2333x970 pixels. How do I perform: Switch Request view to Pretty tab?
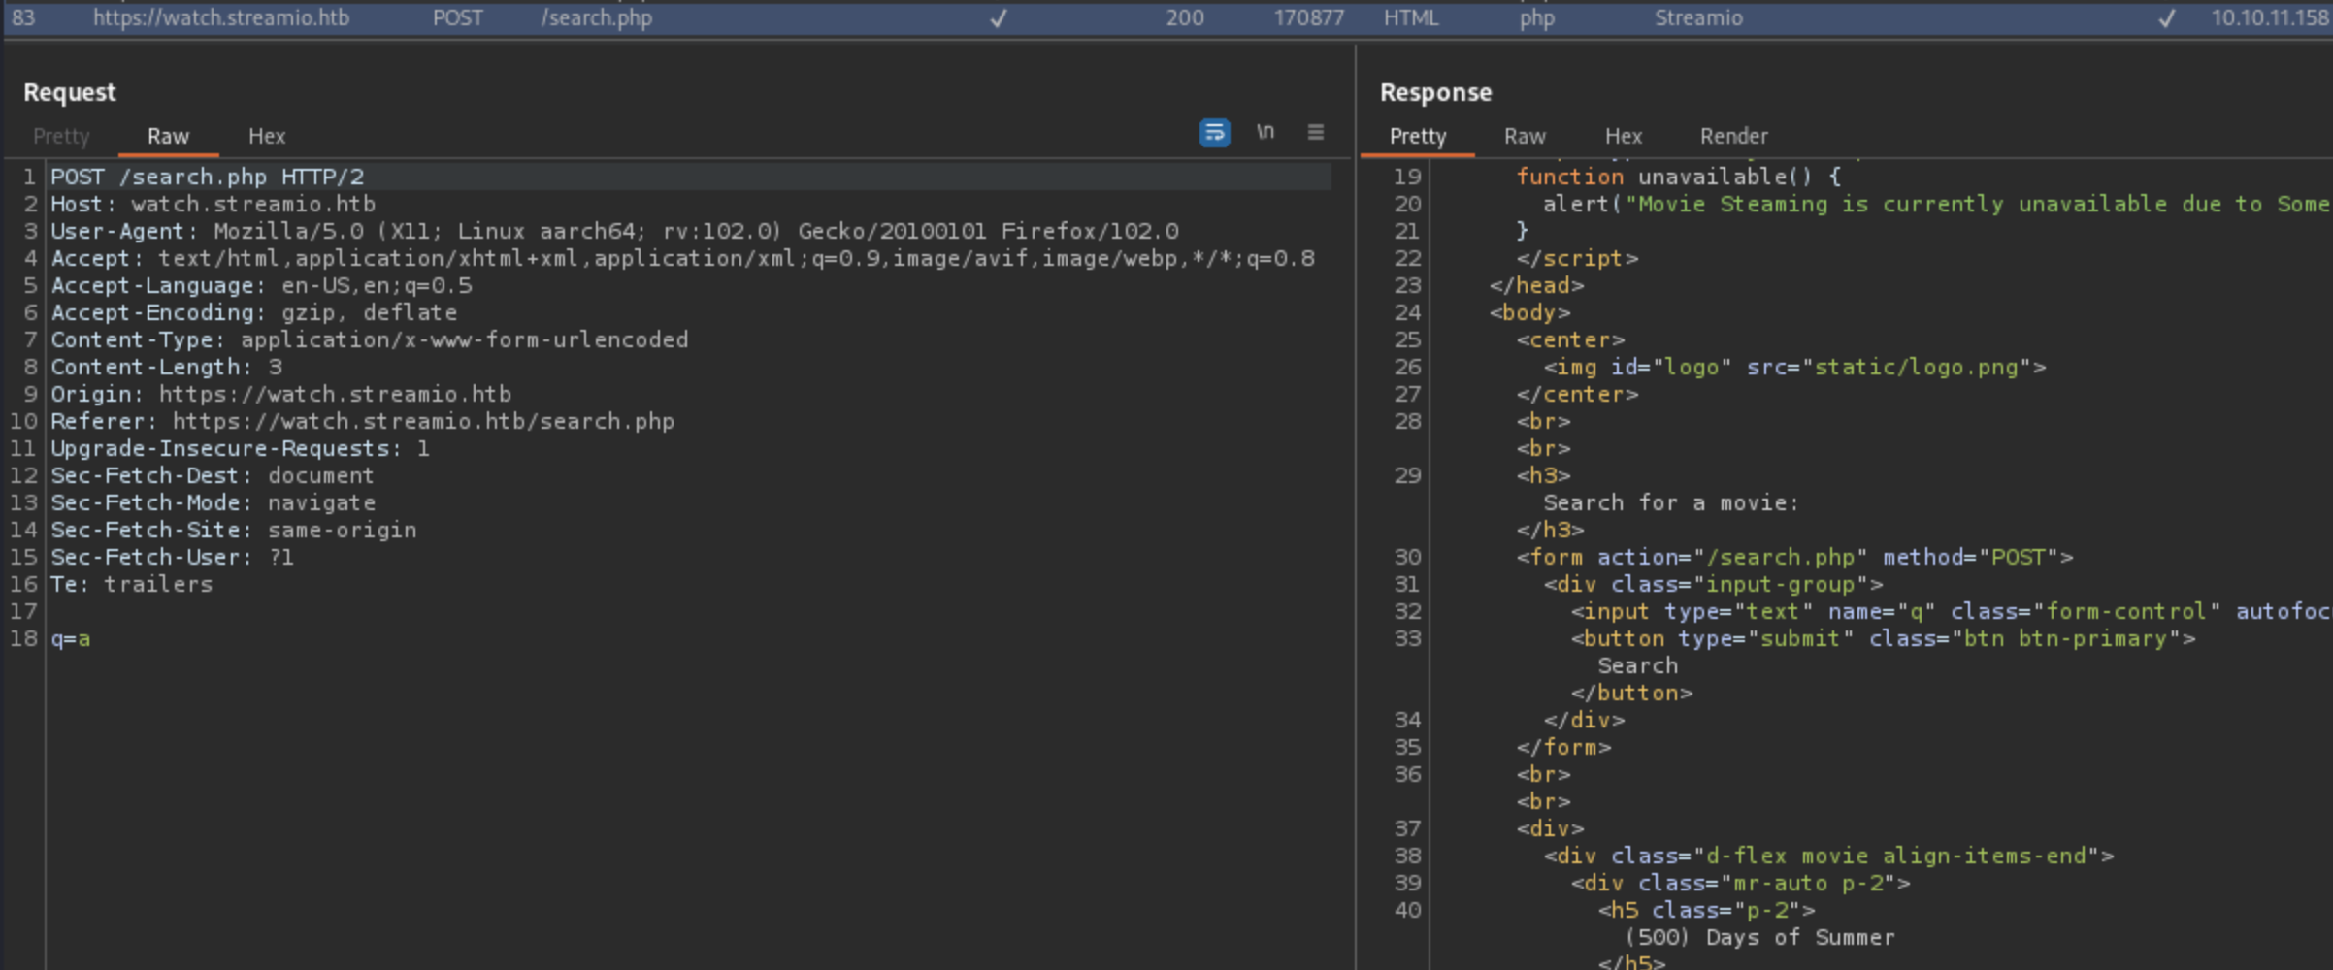pos(61,136)
